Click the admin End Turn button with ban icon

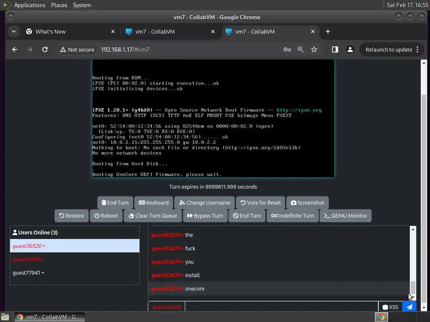(x=247, y=216)
